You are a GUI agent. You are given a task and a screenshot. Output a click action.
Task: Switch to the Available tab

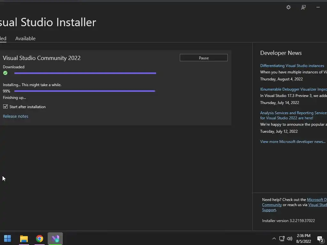click(x=25, y=38)
